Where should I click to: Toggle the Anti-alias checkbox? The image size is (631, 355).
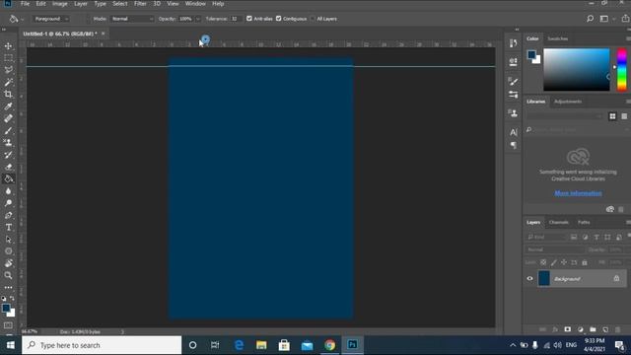click(x=249, y=19)
